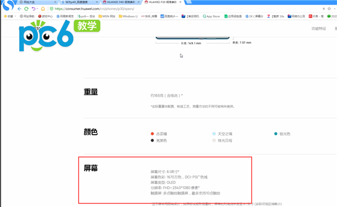Viewport: 337px width, 207px height.
Task: Select the orange-red color swatch
Action: 152,134
